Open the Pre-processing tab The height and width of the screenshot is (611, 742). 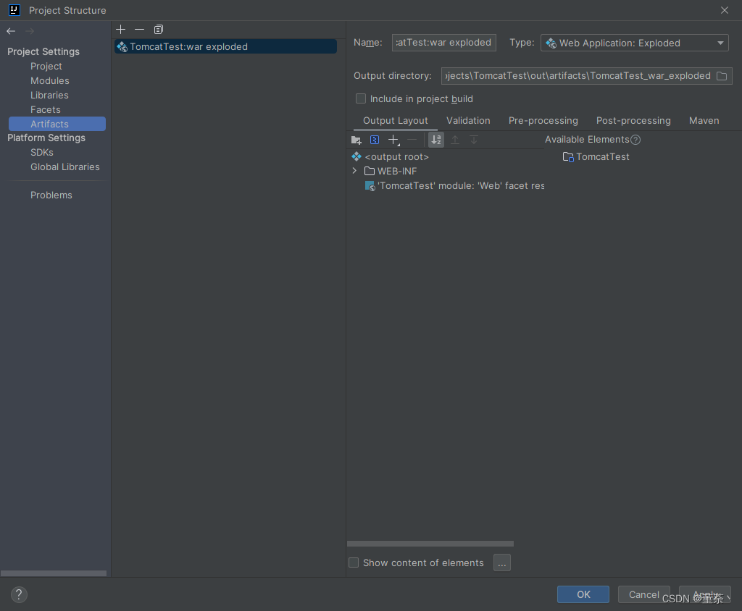pos(543,121)
